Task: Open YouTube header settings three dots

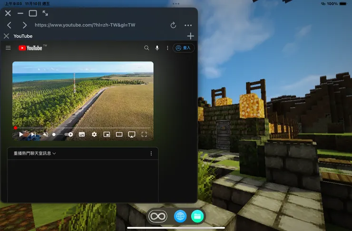Action: [167, 48]
